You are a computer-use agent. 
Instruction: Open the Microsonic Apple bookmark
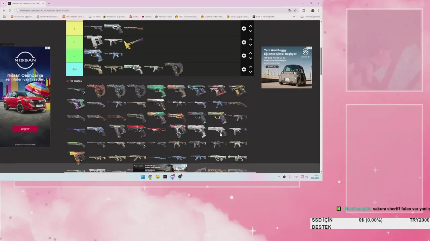pos(22,16)
